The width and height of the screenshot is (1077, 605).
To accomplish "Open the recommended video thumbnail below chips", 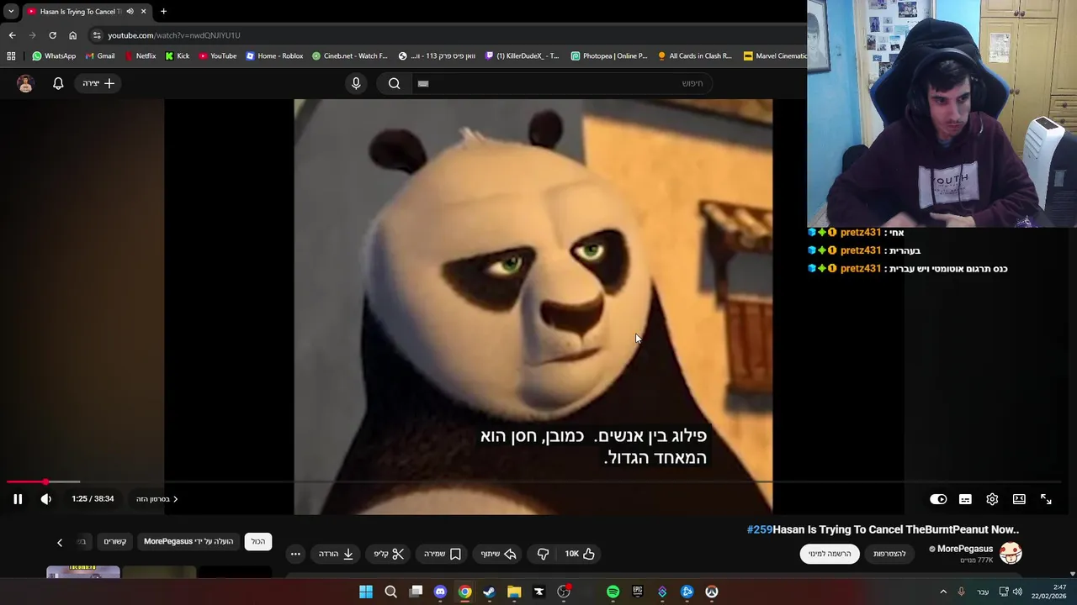I will [83, 573].
